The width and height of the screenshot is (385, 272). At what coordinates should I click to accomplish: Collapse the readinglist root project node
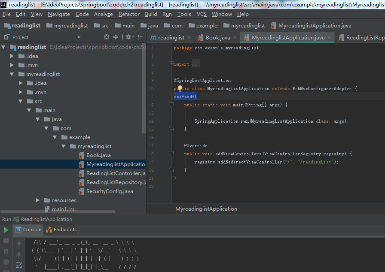[x=3, y=47]
